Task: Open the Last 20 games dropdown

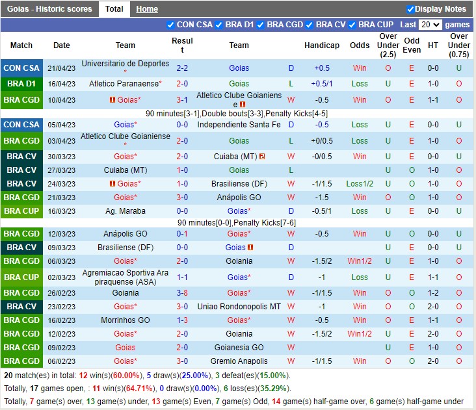Action: coord(430,25)
